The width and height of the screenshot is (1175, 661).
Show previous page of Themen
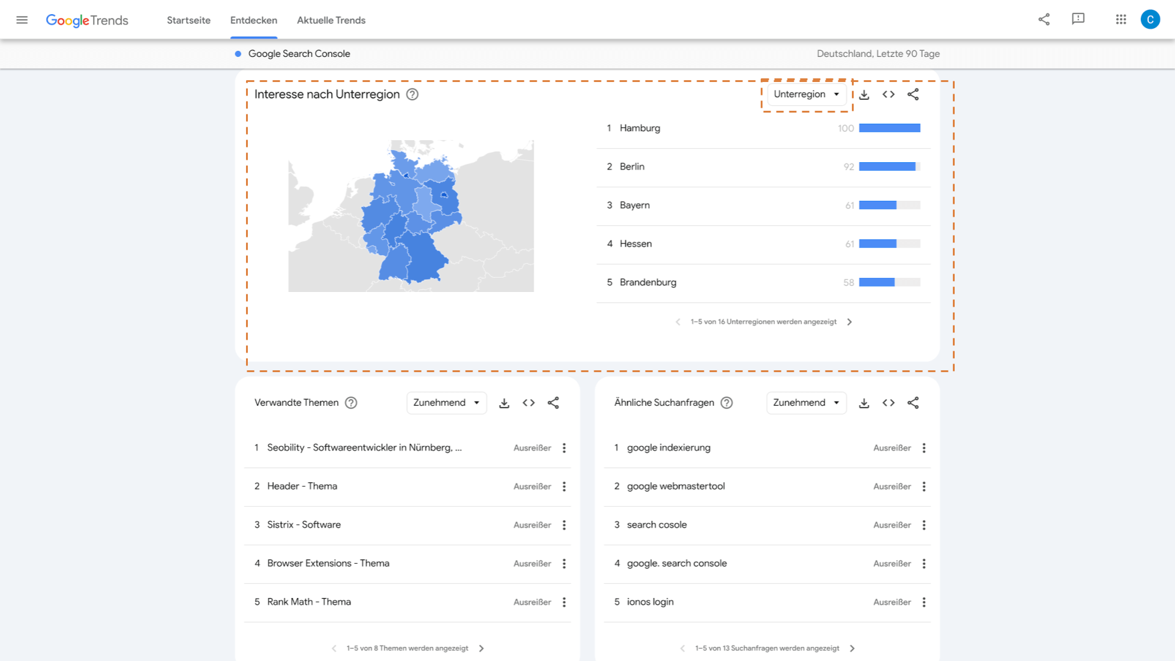pyautogui.click(x=334, y=648)
